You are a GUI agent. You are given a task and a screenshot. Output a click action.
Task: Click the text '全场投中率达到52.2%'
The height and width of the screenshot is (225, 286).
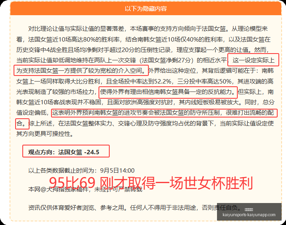point(141,82)
